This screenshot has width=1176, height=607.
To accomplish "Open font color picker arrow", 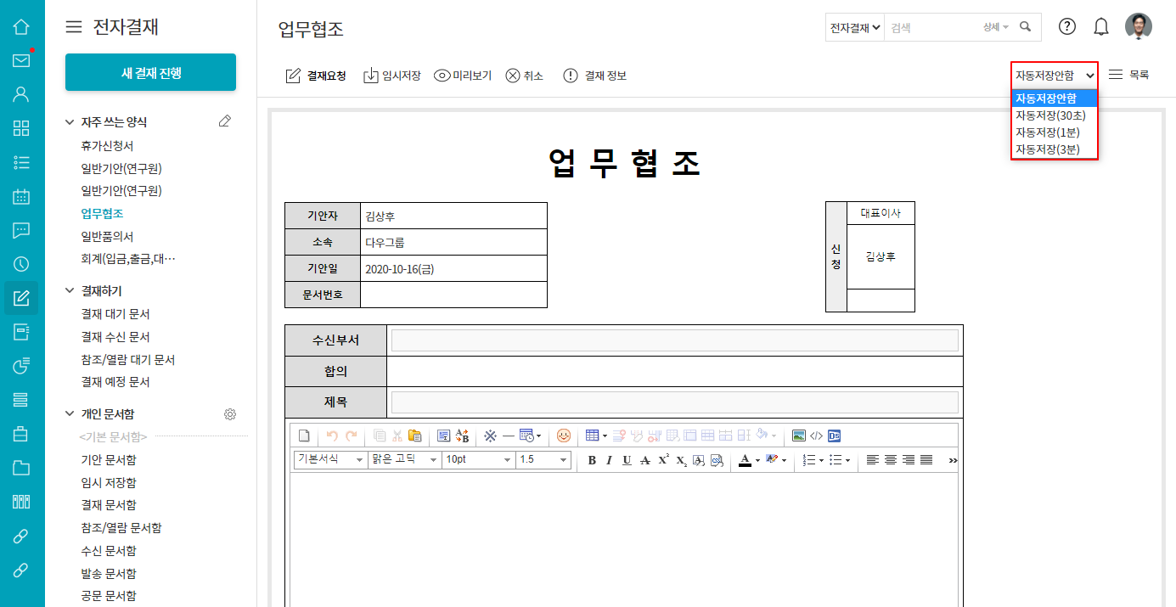I will (757, 460).
